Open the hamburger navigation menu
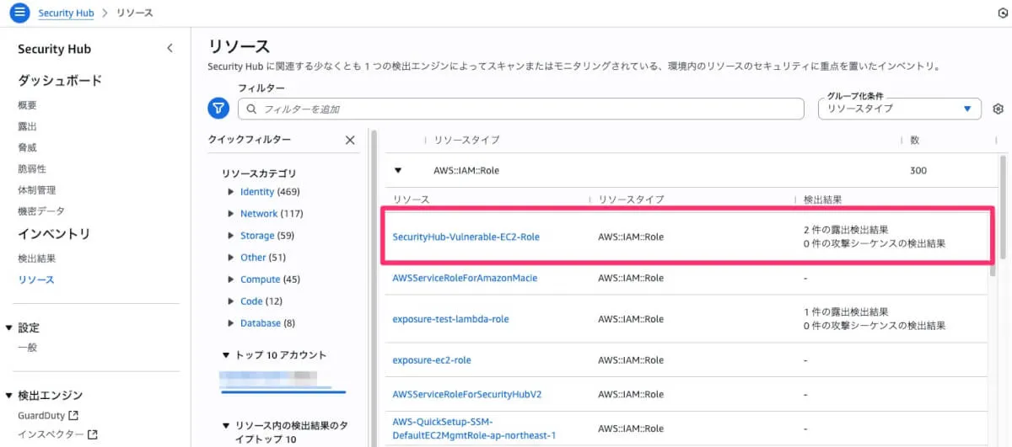The image size is (1012, 447). coord(19,13)
